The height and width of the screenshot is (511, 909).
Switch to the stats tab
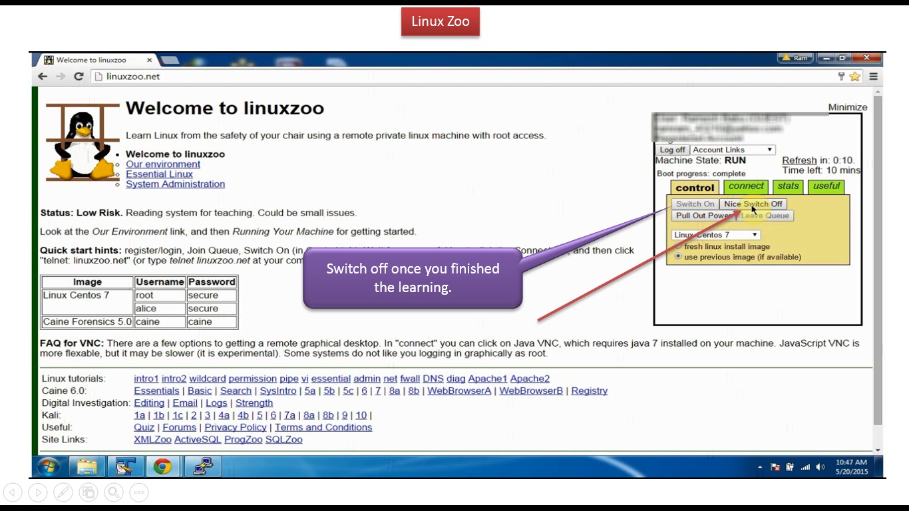tap(788, 186)
